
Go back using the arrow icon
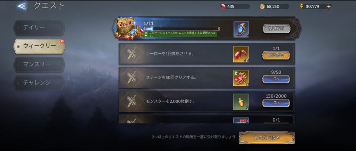tap(22, 6)
